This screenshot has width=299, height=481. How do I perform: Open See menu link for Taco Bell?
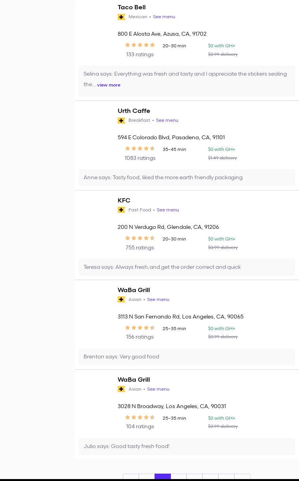click(x=164, y=17)
